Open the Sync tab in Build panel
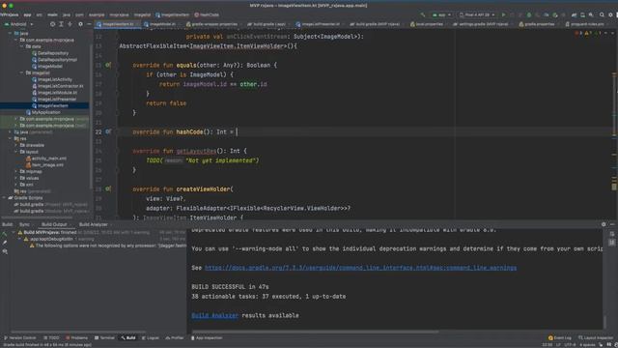Image resolution: width=618 pixels, height=348 pixels. pos(24,224)
